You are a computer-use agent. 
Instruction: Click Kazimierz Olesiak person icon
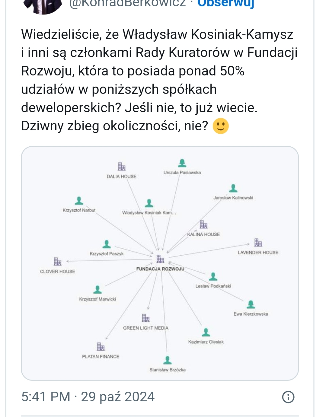pyautogui.click(x=206, y=332)
